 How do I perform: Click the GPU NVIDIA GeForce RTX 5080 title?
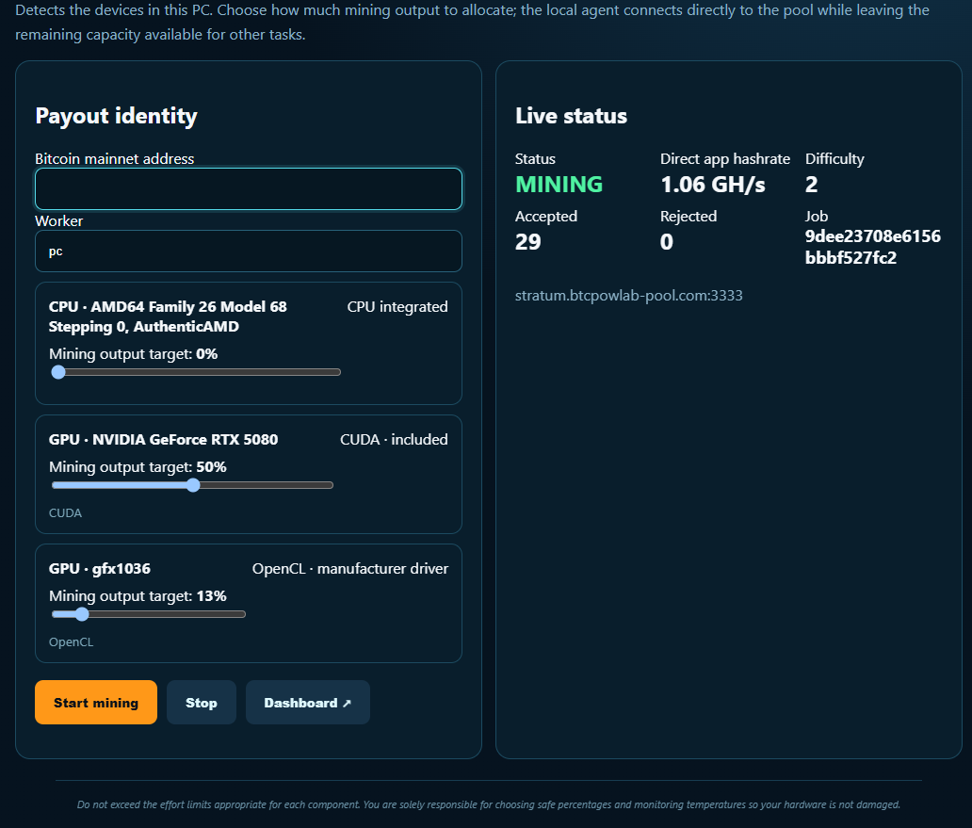coord(163,439)
